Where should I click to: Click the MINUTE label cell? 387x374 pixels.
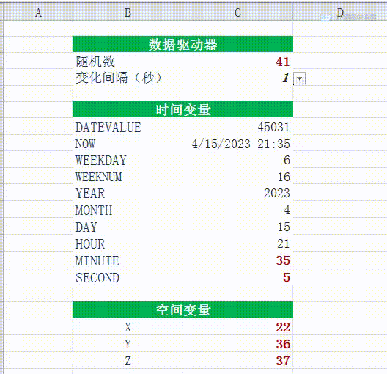128,260
